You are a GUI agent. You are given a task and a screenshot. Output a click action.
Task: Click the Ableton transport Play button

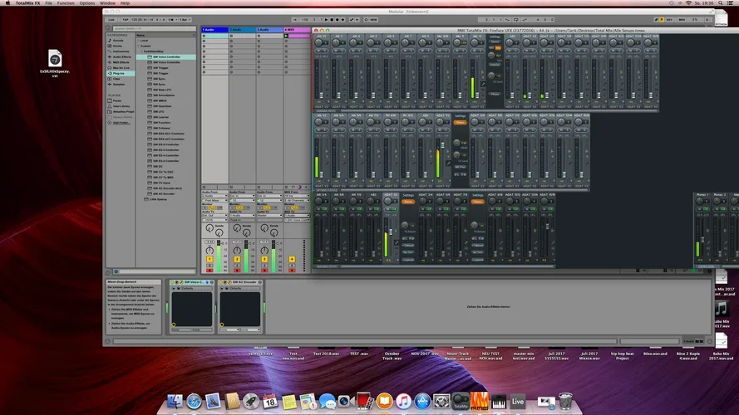click(x=328, y=18)
